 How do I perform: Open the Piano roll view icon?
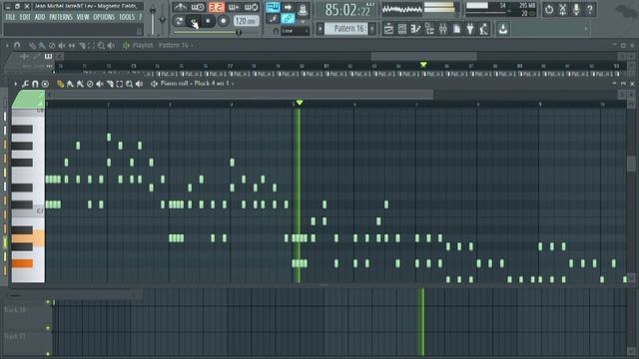pyautogui.click(x=415, y=29)
